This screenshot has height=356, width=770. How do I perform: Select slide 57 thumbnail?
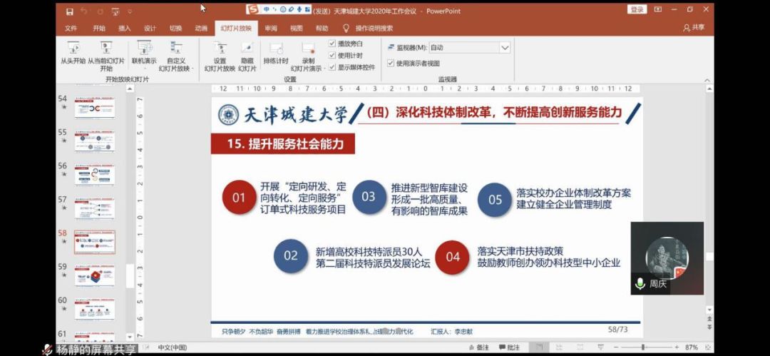[x=94, y=208]
